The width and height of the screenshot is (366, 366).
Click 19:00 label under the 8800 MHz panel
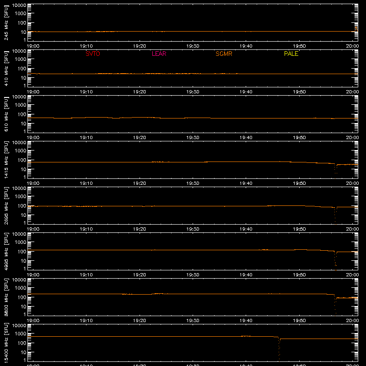pyautogui.click(x=33, y=321)
